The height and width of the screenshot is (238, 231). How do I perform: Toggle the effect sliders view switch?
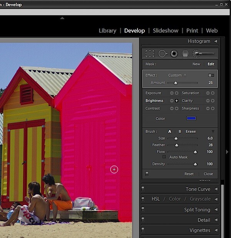[x=211, y=75]
